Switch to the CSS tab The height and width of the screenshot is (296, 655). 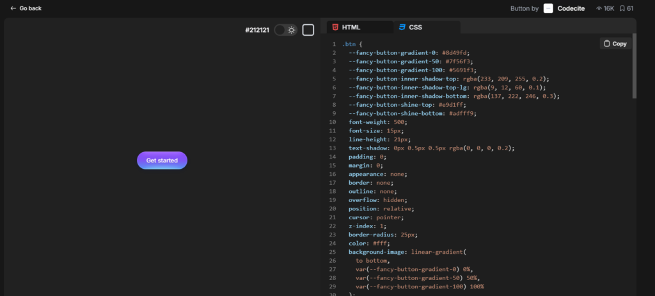427,27
